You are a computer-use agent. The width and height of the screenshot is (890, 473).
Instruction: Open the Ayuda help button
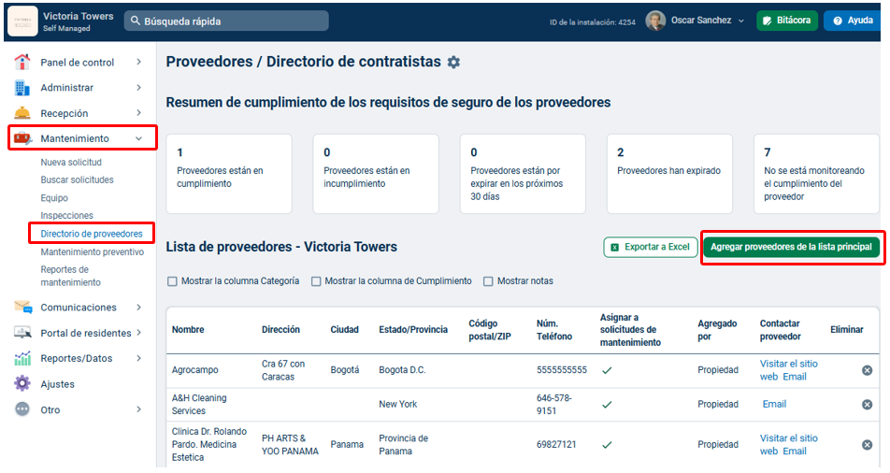[x=853, y=21]
